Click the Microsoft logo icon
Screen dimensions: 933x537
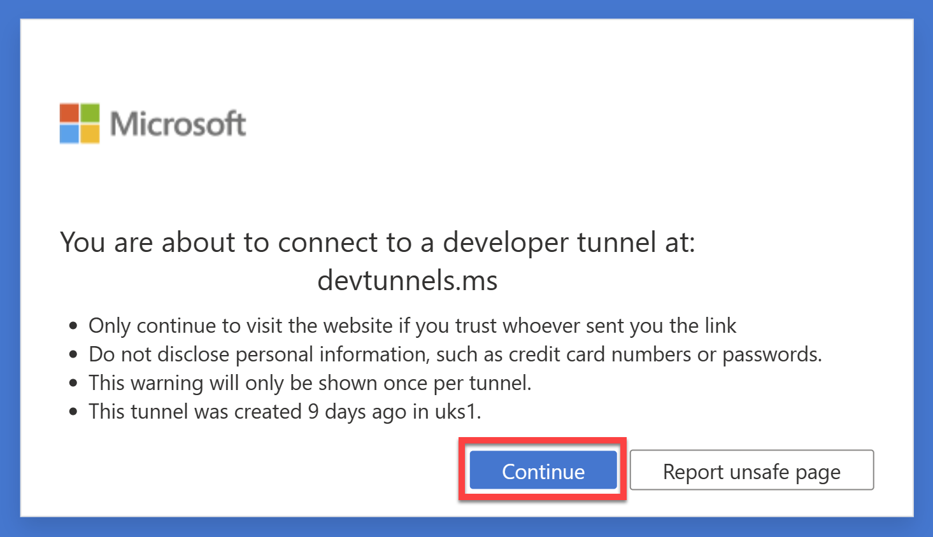[79, 123]
